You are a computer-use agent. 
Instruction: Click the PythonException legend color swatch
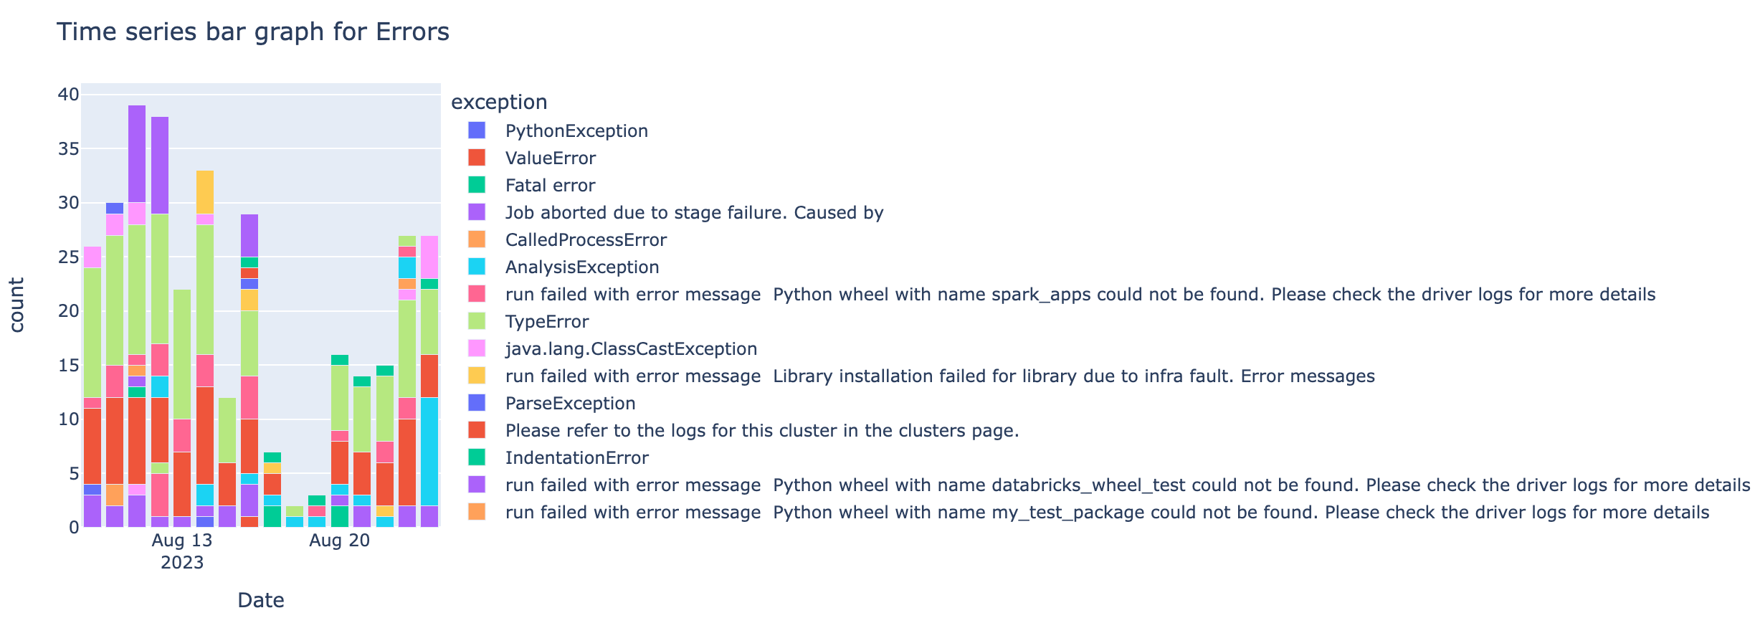pos(477,130)
